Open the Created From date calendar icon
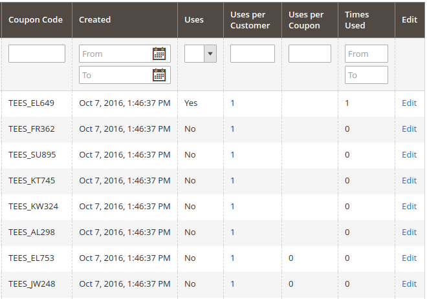Screen dimensions: 427x299 tap(159, 54)
